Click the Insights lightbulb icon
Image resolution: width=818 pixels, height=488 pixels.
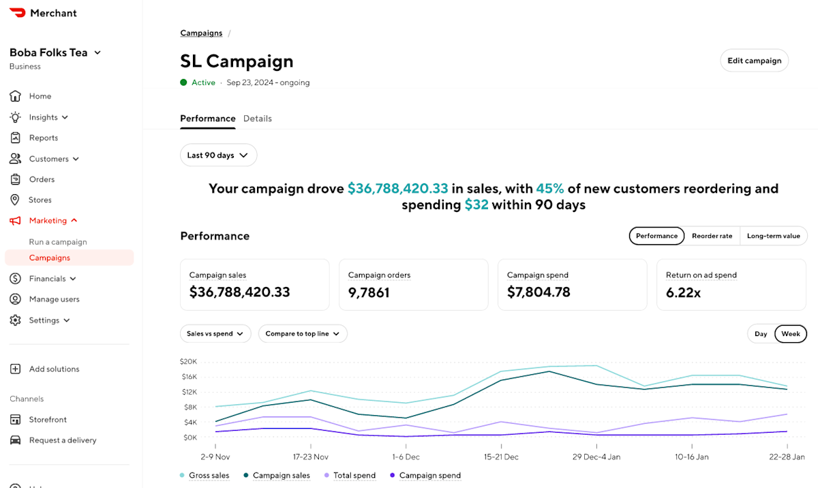16,117
